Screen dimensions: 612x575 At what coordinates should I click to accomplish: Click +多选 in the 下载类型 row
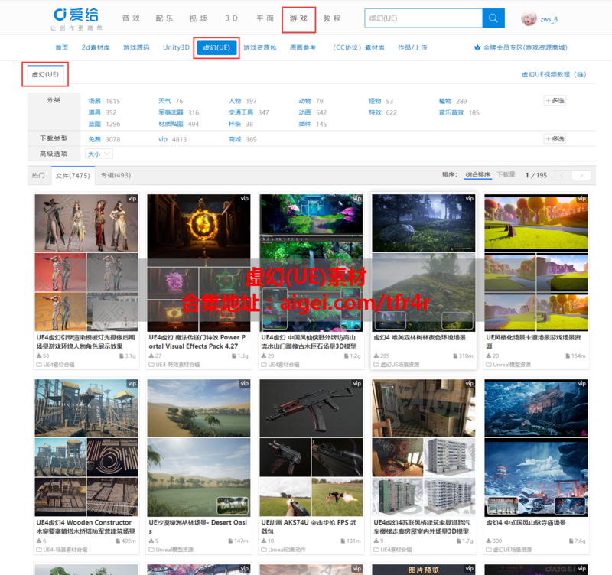[x=555, y=139]
